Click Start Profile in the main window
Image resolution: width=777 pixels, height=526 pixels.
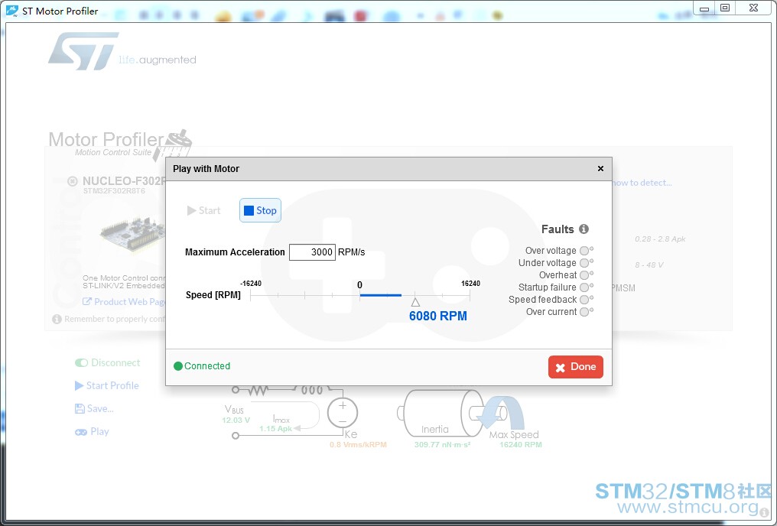(106, 385)
